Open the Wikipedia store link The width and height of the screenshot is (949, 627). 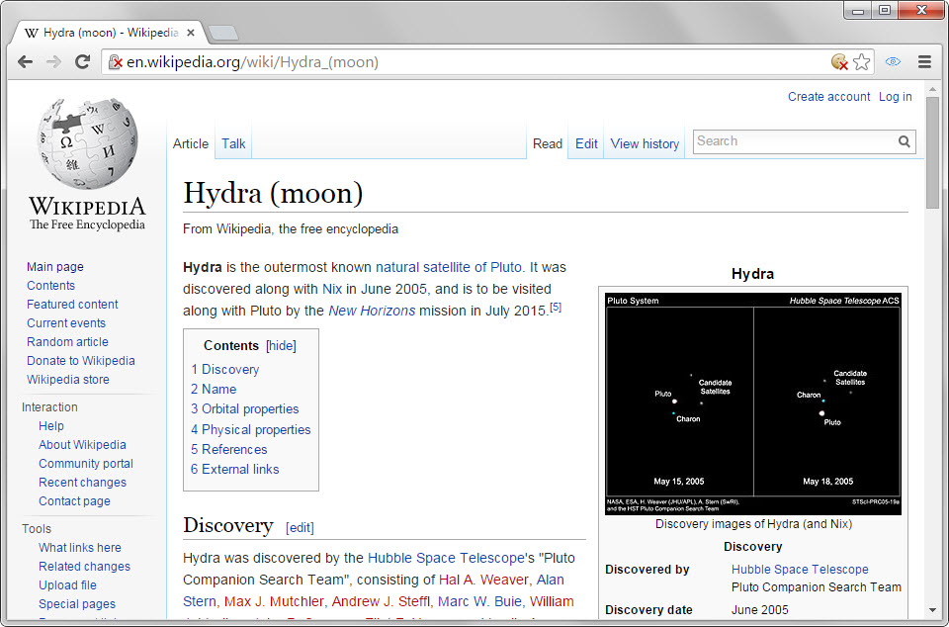pyautogui.click(x=68, y=380)
